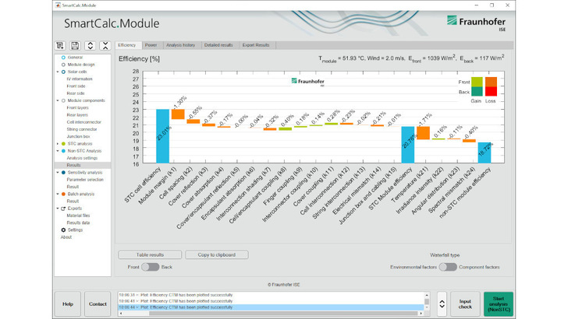Open the Analysis history tab
The width and height of the screenshot is (568, 319).
coord(181,45)
